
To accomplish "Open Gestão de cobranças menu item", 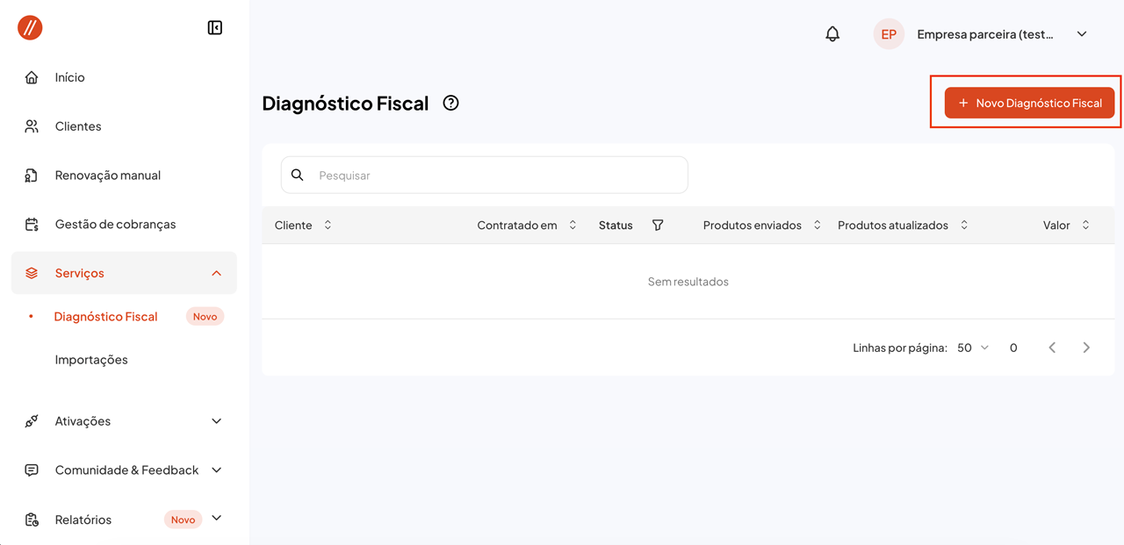I will click(x=115, y=224).
